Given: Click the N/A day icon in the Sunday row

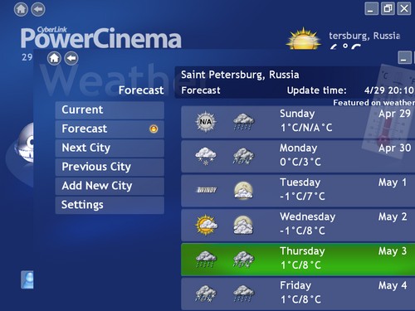Looking at the screenshot, I should [206, 122].
